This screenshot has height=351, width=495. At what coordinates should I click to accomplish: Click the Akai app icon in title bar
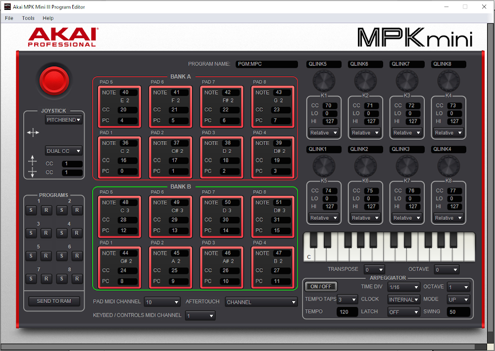click(x=7, y=6)
